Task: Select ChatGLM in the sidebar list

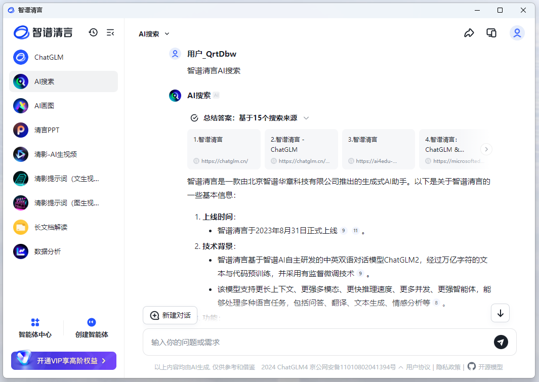Action: (64, 57)
